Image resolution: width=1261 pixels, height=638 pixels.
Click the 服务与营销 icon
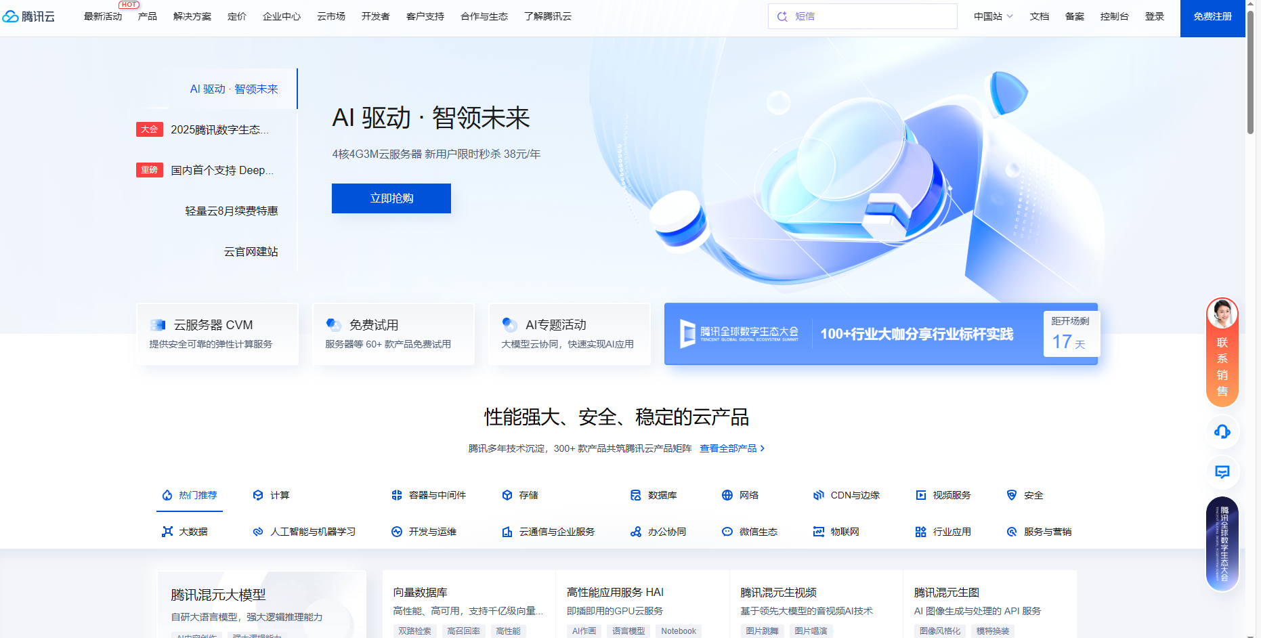tap(1012, 532)
